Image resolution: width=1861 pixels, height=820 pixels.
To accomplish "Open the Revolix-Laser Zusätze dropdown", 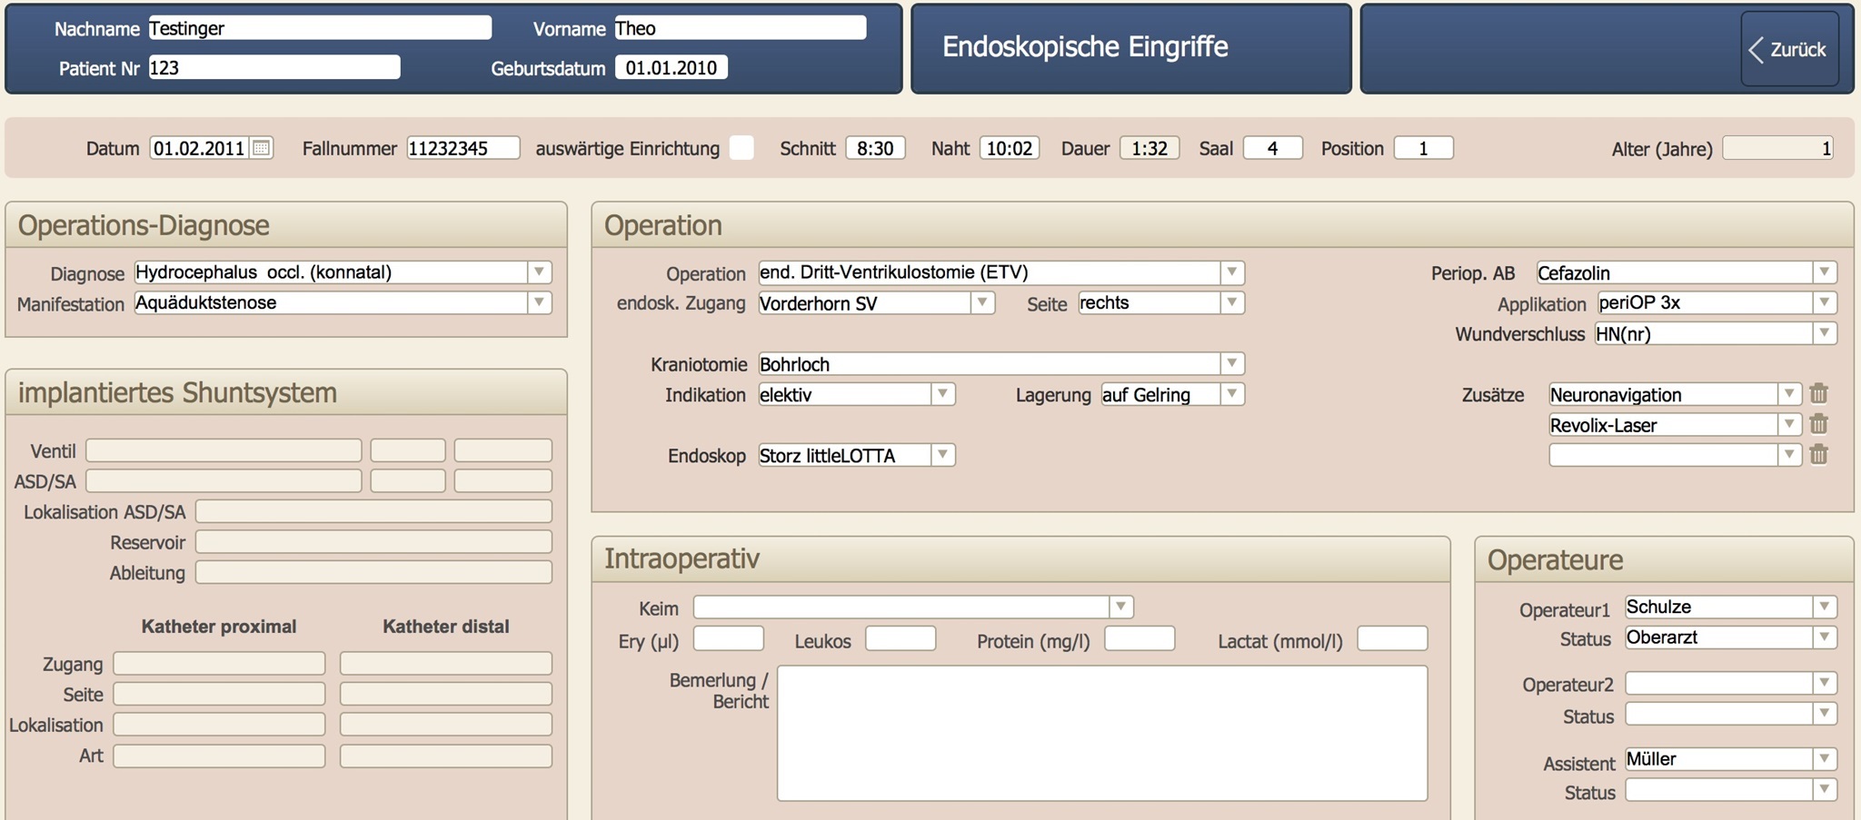I will 1789,424.
